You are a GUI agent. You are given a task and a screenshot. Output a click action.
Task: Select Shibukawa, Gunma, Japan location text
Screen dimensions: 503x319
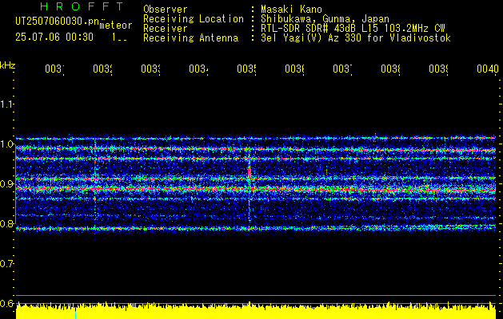click(x=325, y=19)
